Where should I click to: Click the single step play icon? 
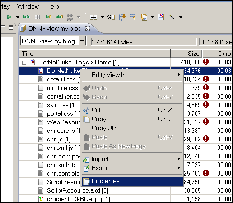coord(48,17)
